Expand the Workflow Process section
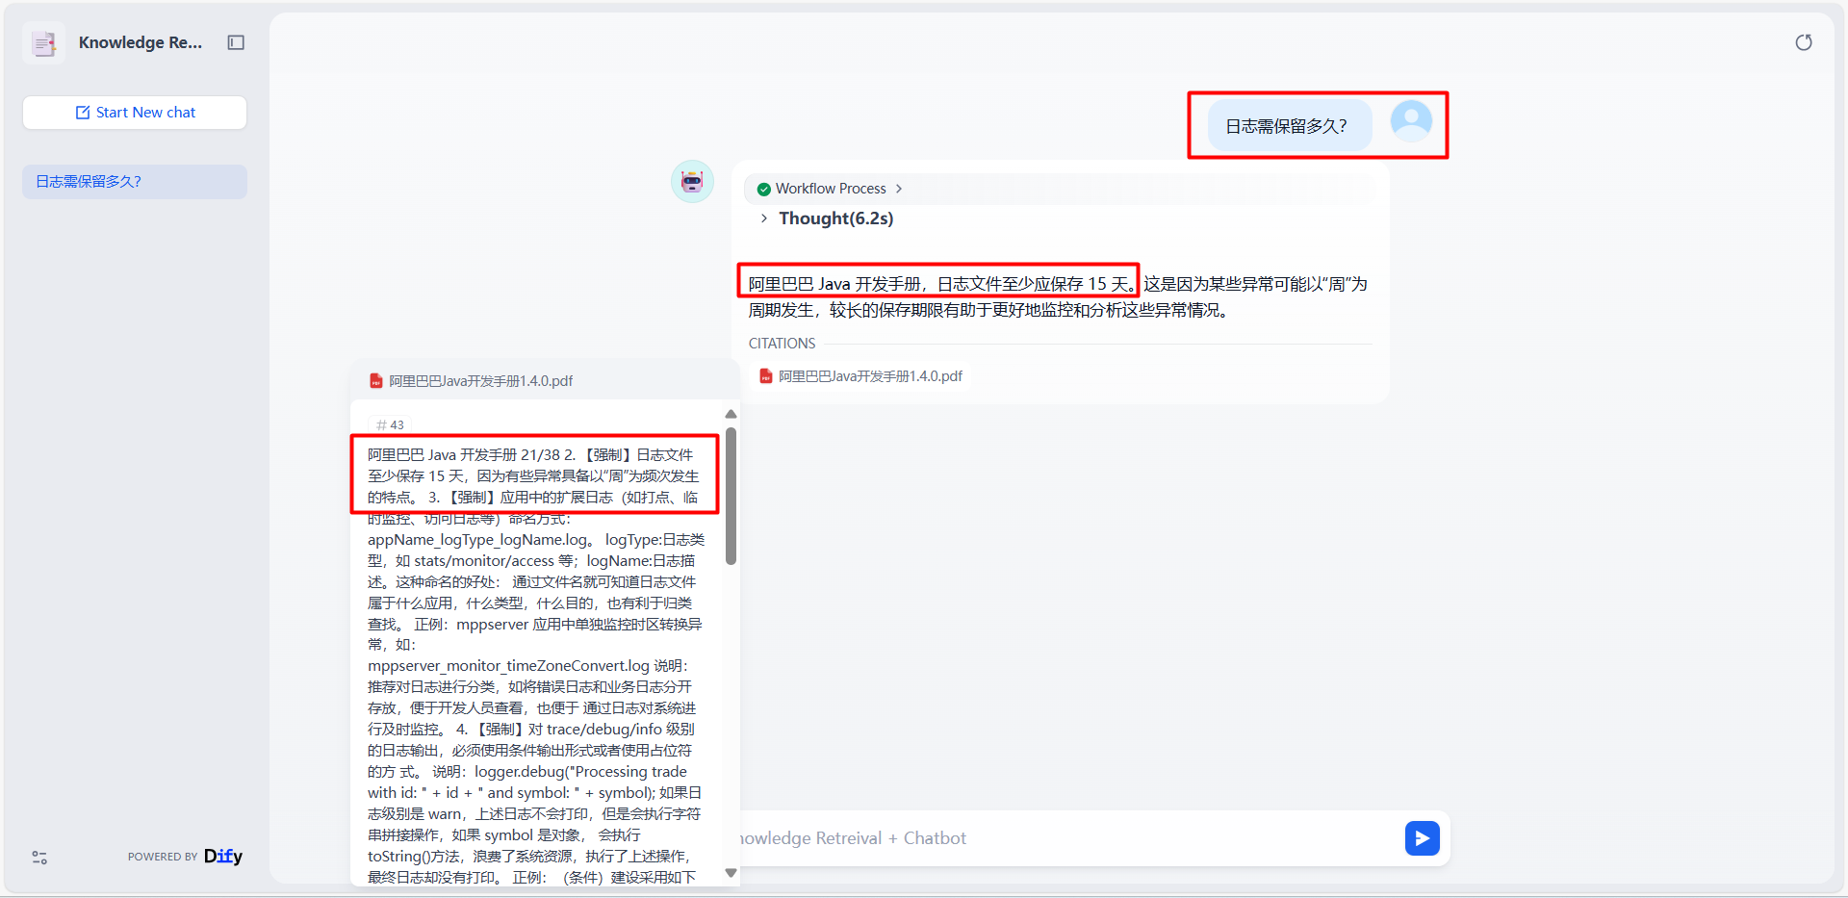The width and height of the screenshot is (1848, 898). 830,189
